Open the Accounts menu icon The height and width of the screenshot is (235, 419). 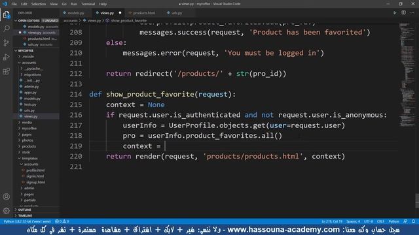(6, 196)
